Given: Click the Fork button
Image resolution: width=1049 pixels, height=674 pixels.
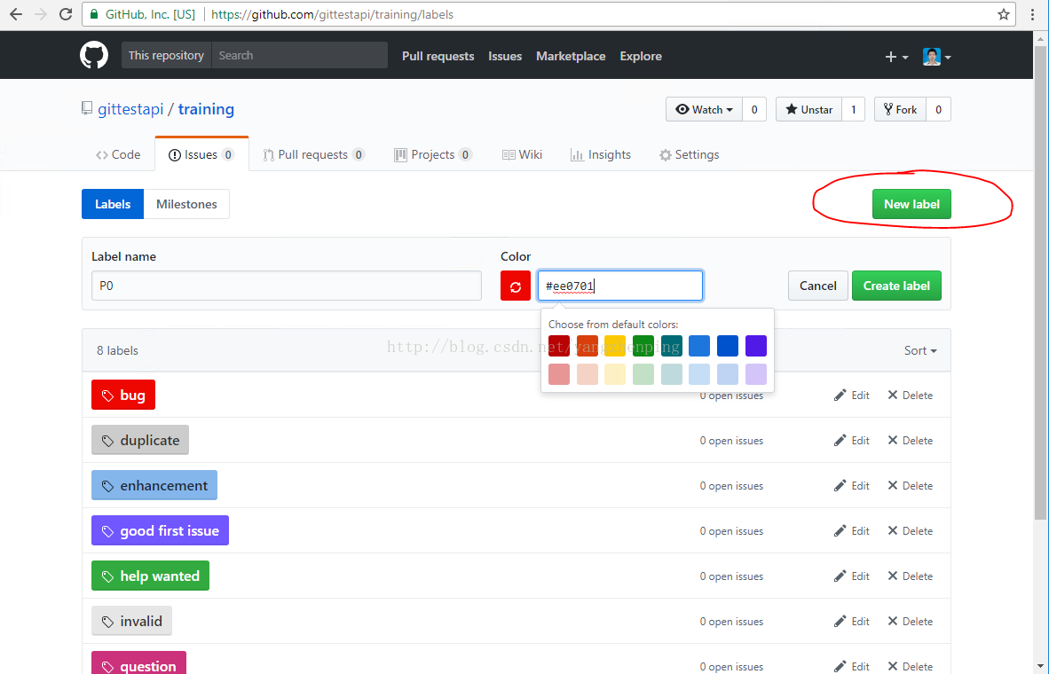Looking at the screenshot, I should [x=901, y=109].
